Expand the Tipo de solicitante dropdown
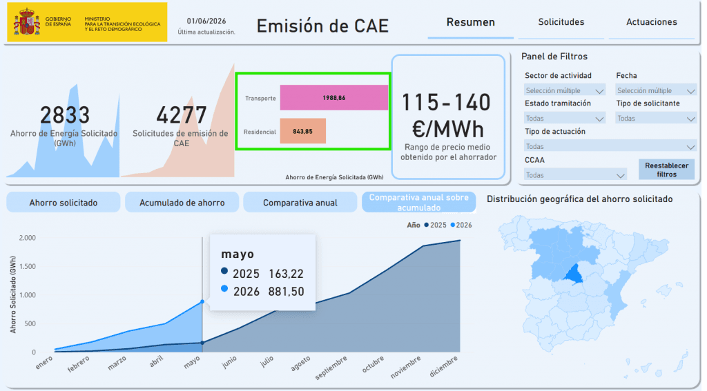The height and width of the screenshot is (391, 707). (656, 119)
